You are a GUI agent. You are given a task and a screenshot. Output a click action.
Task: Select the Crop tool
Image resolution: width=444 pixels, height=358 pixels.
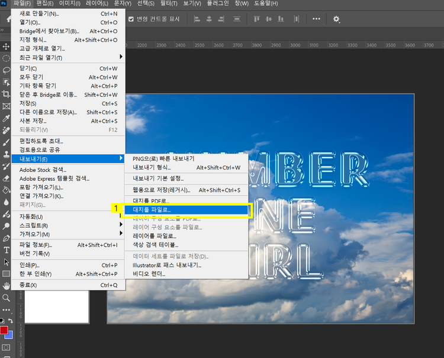click(6, 94)
